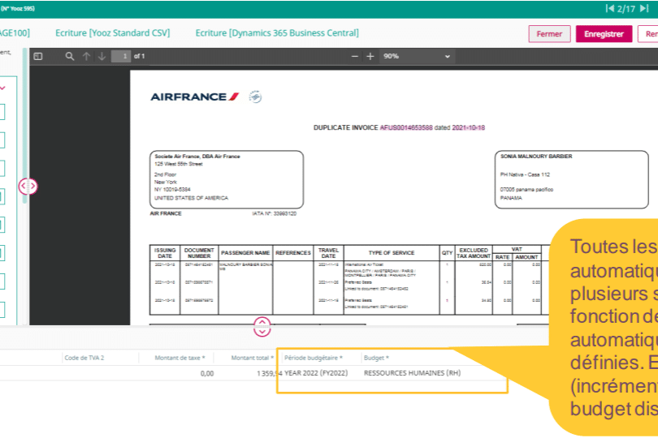Click IATA N° 33993120 text
This screenshot has width=658, height=438.
[x=274, y=214]
